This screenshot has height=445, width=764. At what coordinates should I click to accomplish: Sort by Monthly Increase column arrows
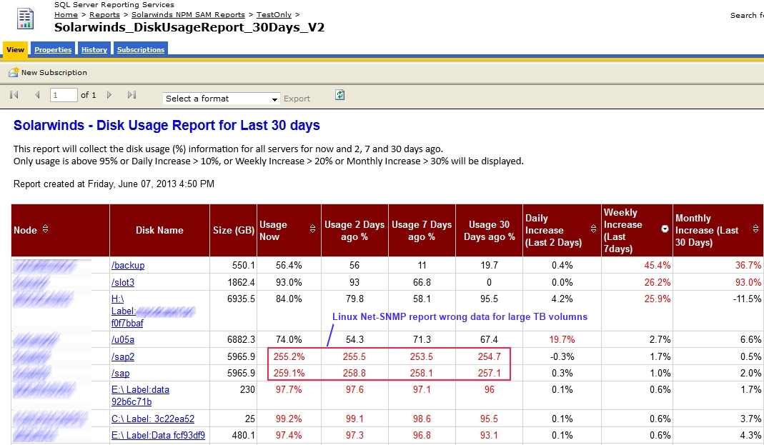click(755, 229)
